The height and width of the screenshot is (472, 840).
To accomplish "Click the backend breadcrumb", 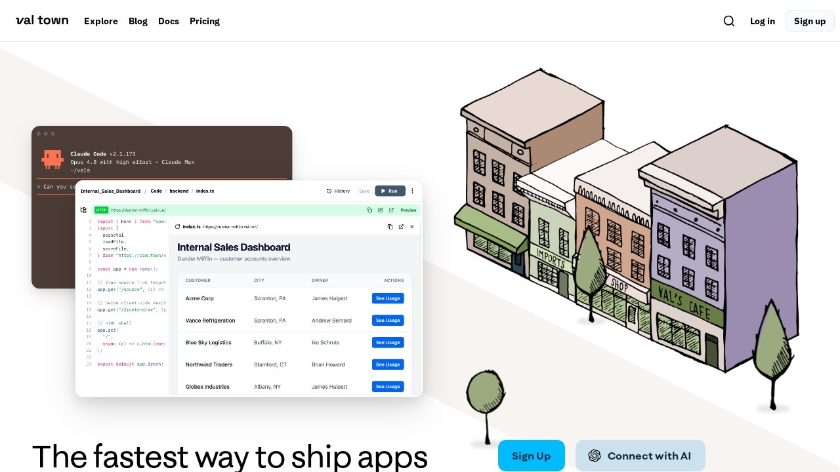I will [x=179, y=191].
